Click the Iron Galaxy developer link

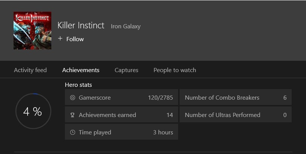pos(126,26)
